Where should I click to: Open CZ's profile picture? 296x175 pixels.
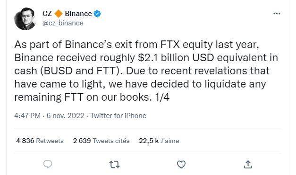(25, 19)
